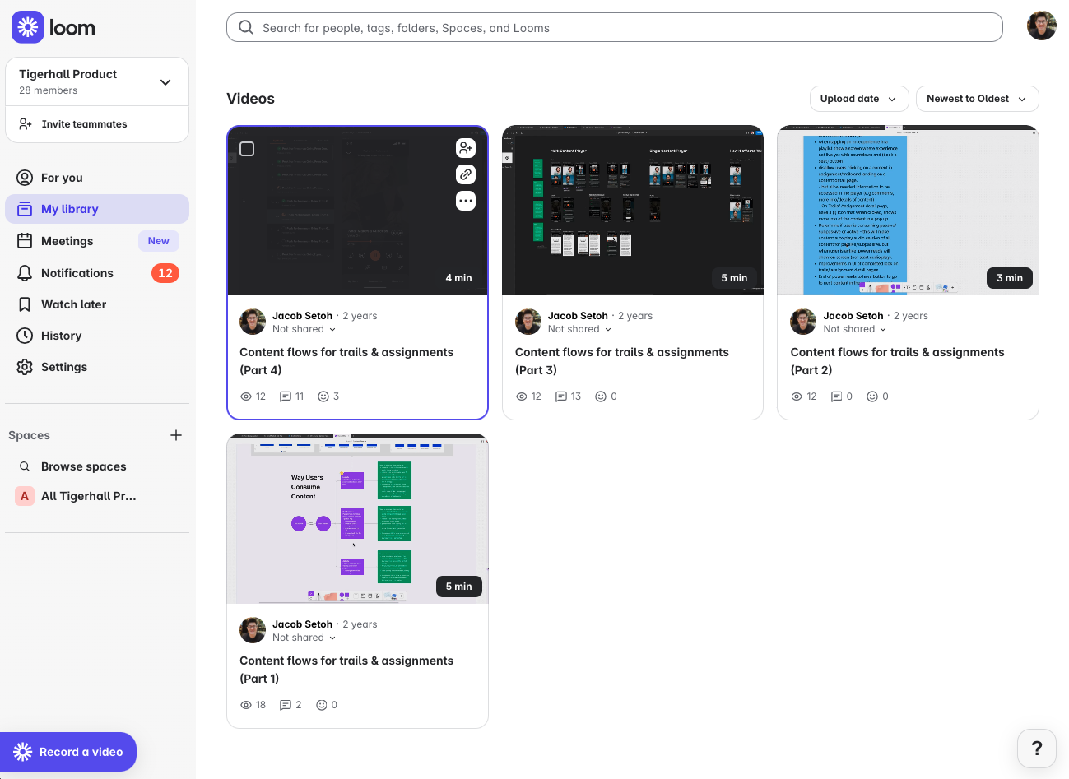Open the three-dot more options on Part 4

pyautogui.click(x=466, y=201)
